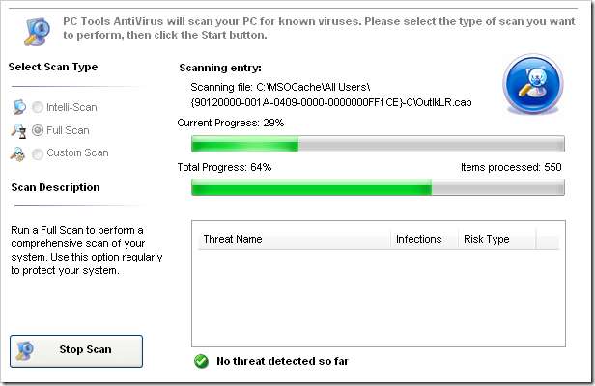Sort by the Infections column header
Screen dimensions: 595x386
coord(424,239)
